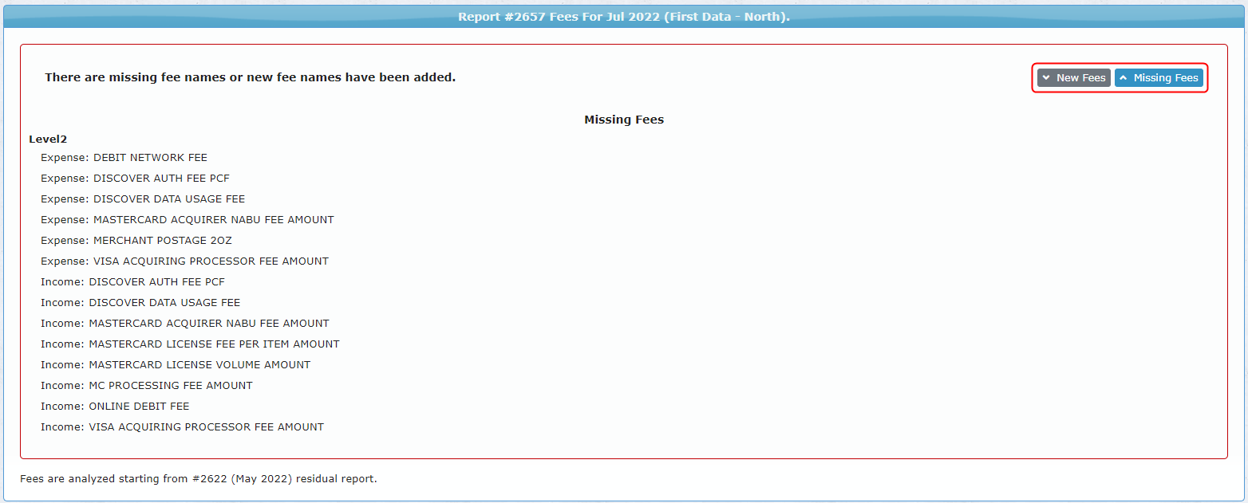
Task: Select Income: MC PROCESSING FEE AMOUNT row
Action: [x=147, y=386]
